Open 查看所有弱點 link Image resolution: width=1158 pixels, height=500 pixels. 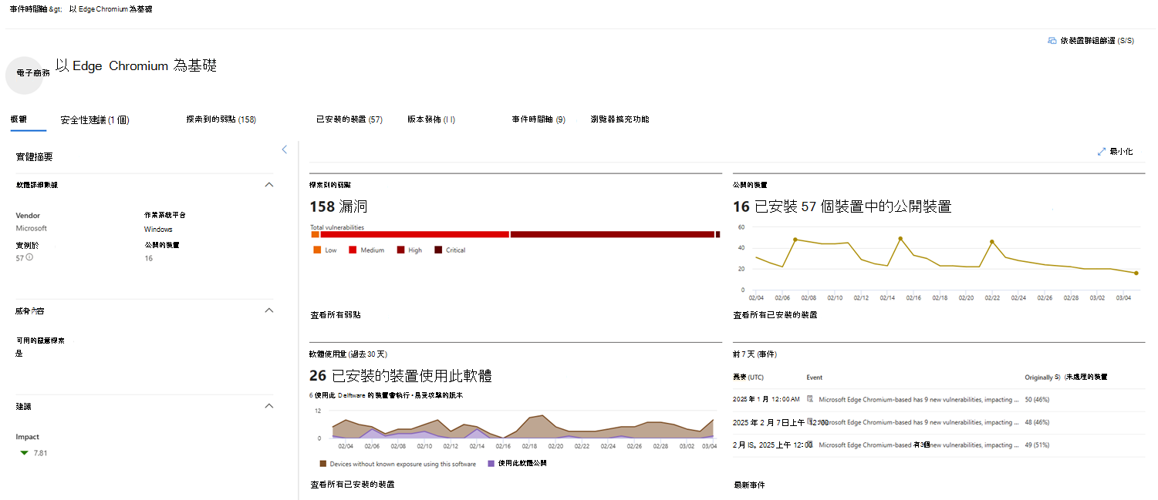336,315
